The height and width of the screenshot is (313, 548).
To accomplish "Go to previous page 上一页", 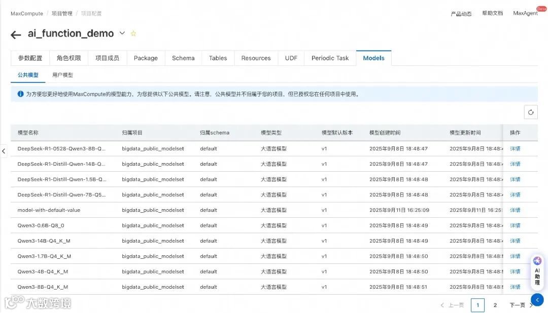I will pyautogui.click(x=452, y=305).
